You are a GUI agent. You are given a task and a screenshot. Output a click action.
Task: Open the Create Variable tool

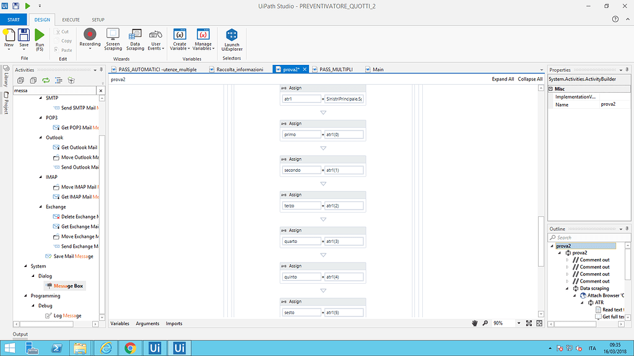(x=179, y=38)
